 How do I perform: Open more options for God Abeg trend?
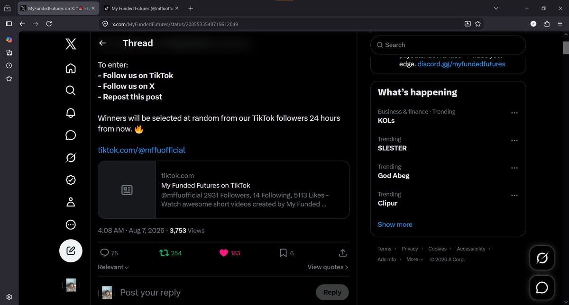tap(514, 168)
